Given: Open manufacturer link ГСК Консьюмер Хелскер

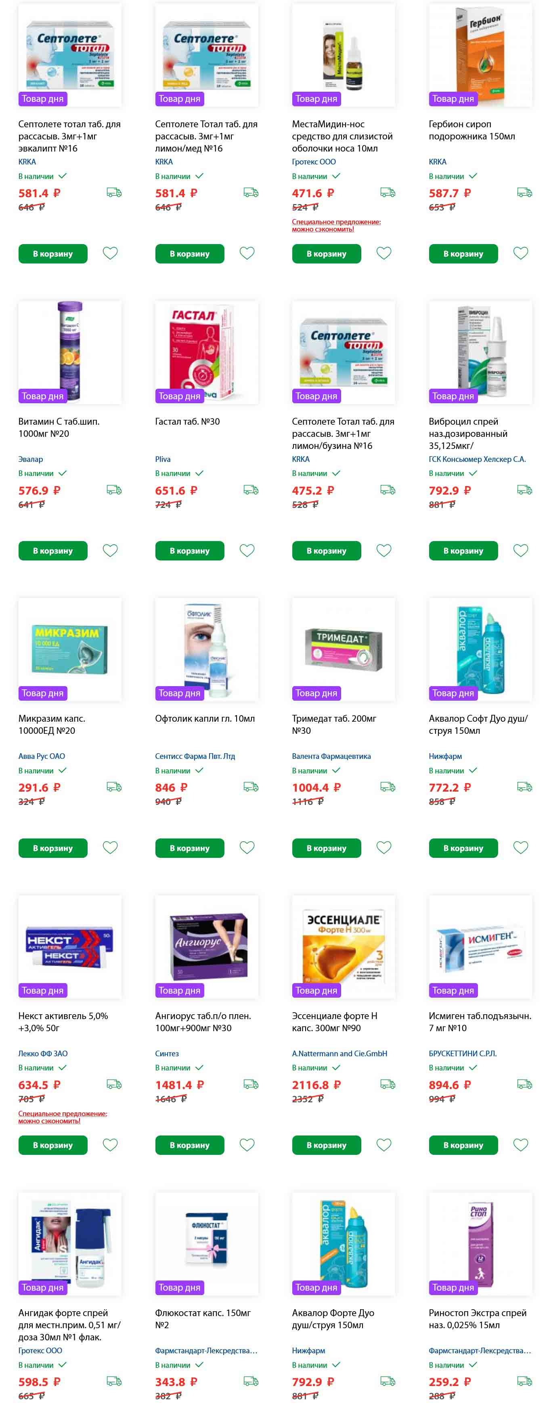Looking at the screenshot, I should (477, 459).
